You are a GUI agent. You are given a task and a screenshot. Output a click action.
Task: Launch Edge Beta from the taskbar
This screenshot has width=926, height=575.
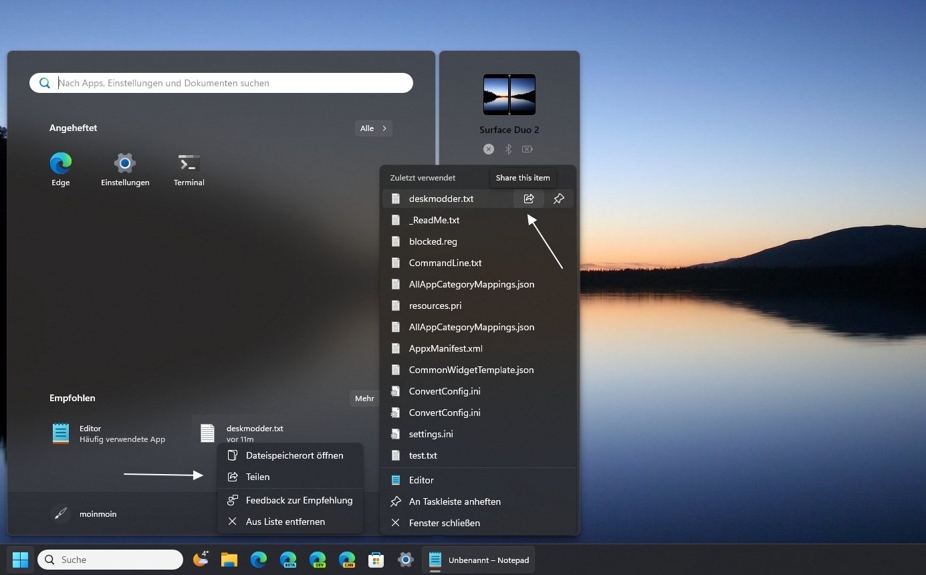(x=288, y=560)
